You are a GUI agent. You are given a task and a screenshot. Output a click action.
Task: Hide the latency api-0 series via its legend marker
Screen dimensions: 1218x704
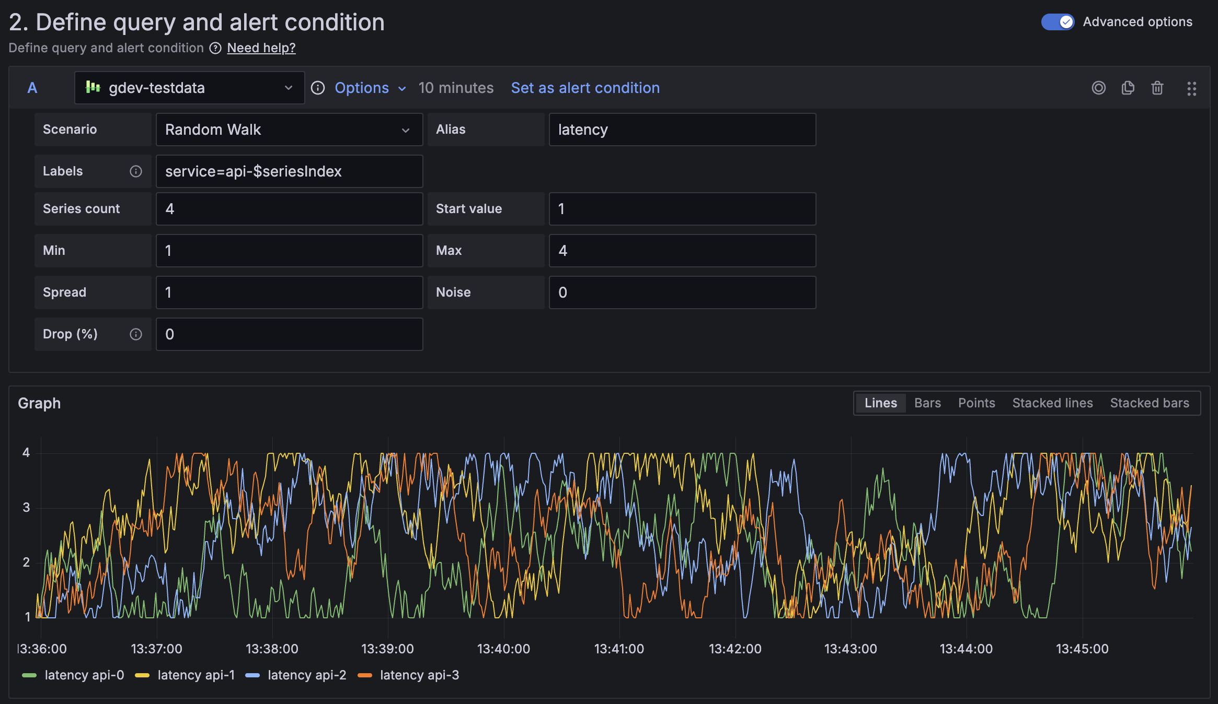[30, 675]
